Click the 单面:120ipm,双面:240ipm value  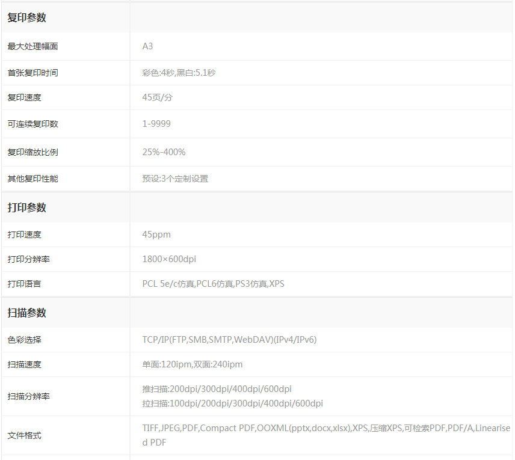193,364
